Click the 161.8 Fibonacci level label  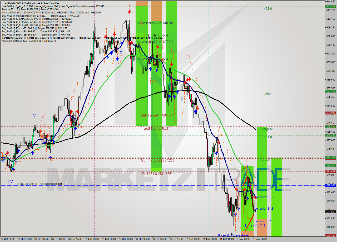click(x=268, y=137)
